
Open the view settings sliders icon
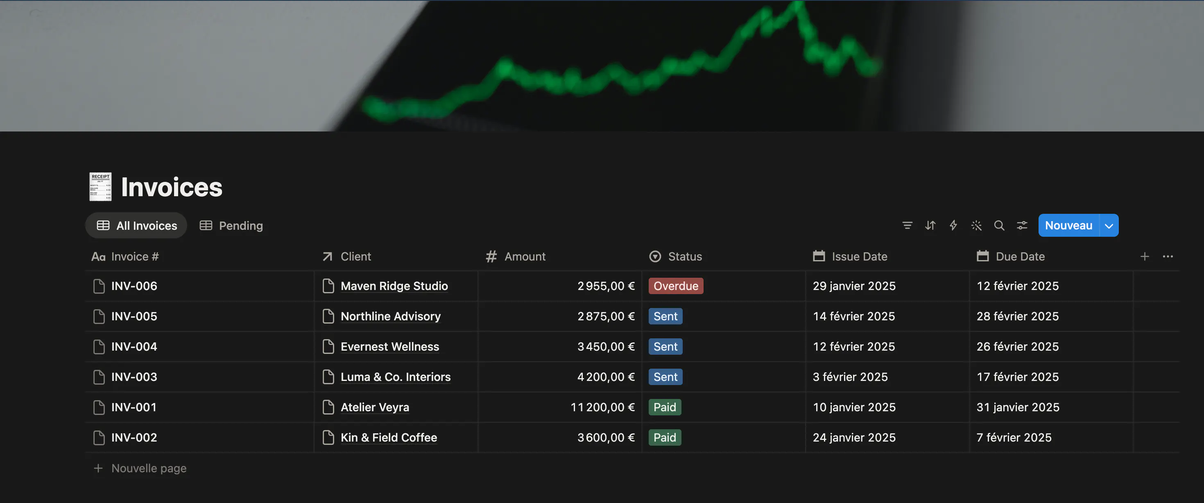(x=1022, y=225)
